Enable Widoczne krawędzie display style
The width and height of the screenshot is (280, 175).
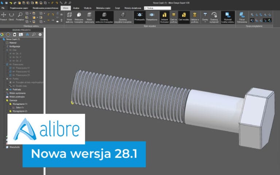[79, 17]
